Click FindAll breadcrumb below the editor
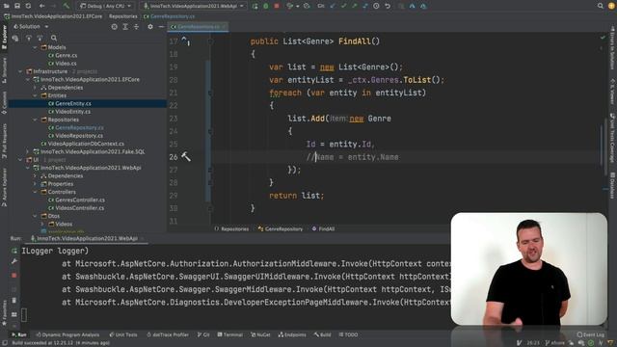Image resolution: width=617 pixels, height=347 pixels. pos(324,228)
